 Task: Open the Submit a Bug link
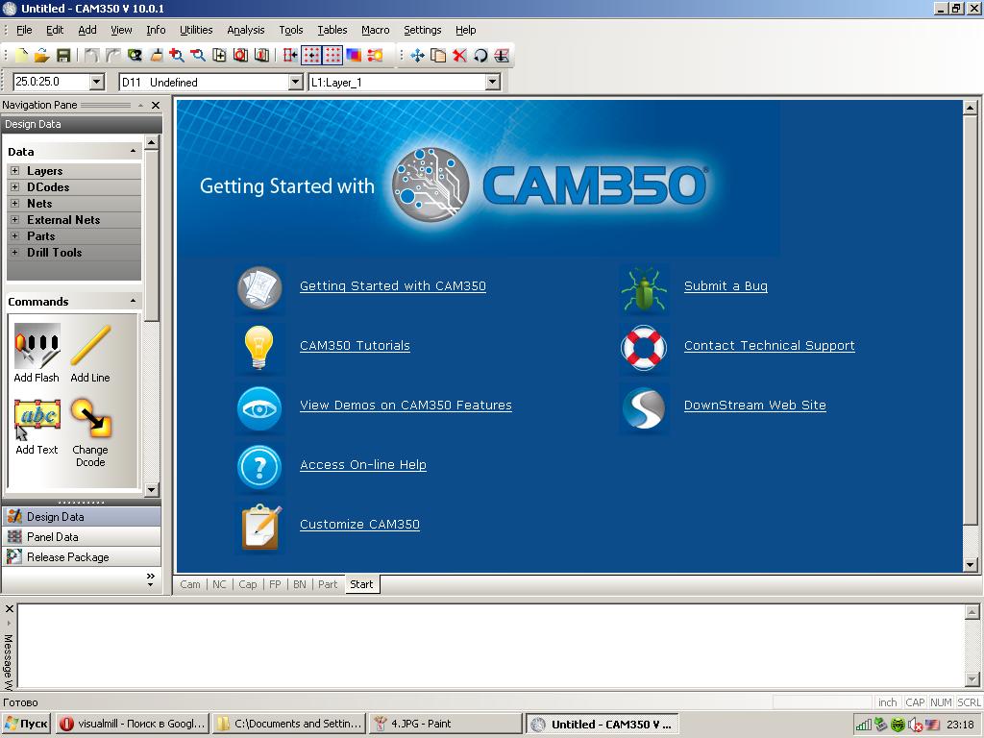726,286
